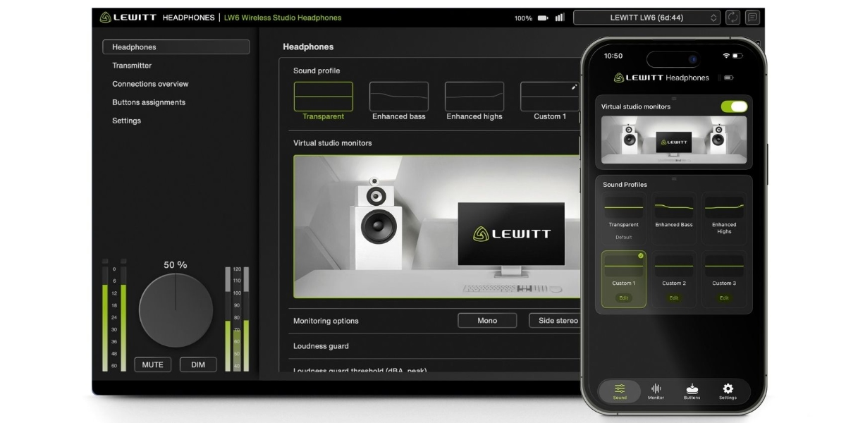The image size is (846, 423).
Task: Click the '100%' battery percentage text
Action: point(523,18)
